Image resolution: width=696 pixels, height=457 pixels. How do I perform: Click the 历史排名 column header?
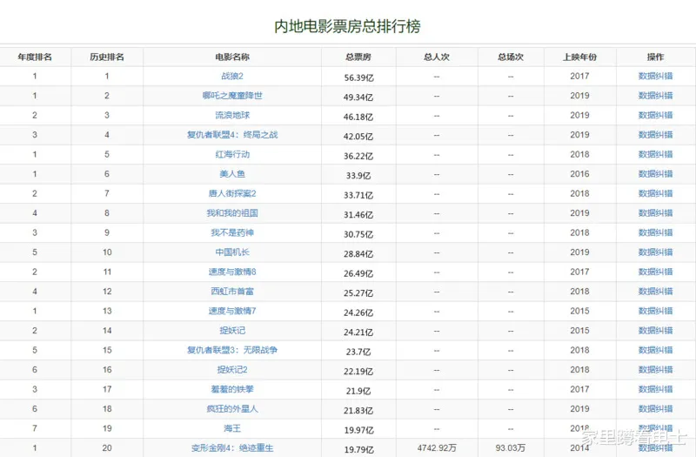[107, 57]
